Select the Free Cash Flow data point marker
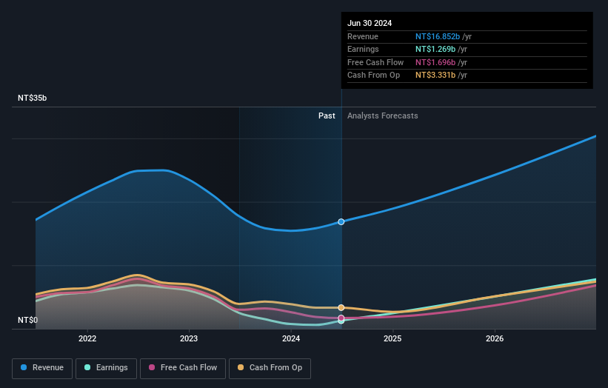This screenshot has height=388, width=608. tap(341, 318)
